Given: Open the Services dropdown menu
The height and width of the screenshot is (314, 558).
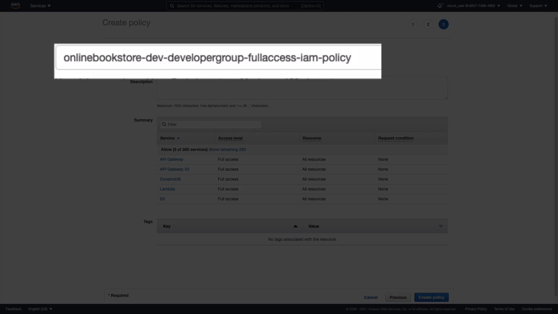Looking at the screenshot, I should [40, 6].
